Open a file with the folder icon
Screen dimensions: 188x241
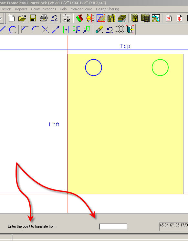coord(22,18)
